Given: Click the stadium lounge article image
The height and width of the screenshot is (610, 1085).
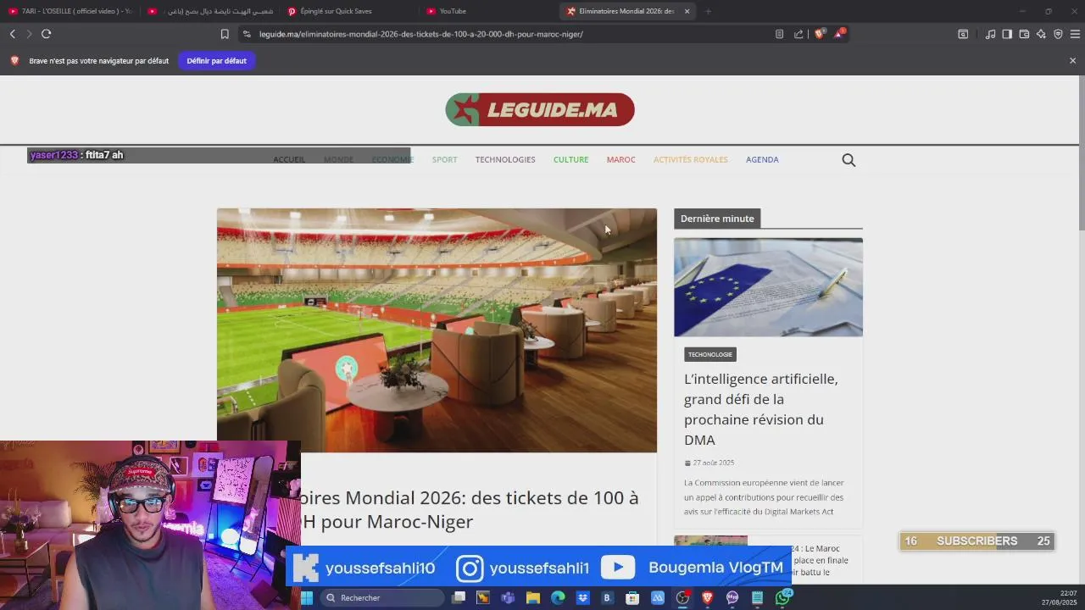Looking at the screenshot, I should point(437,330).
